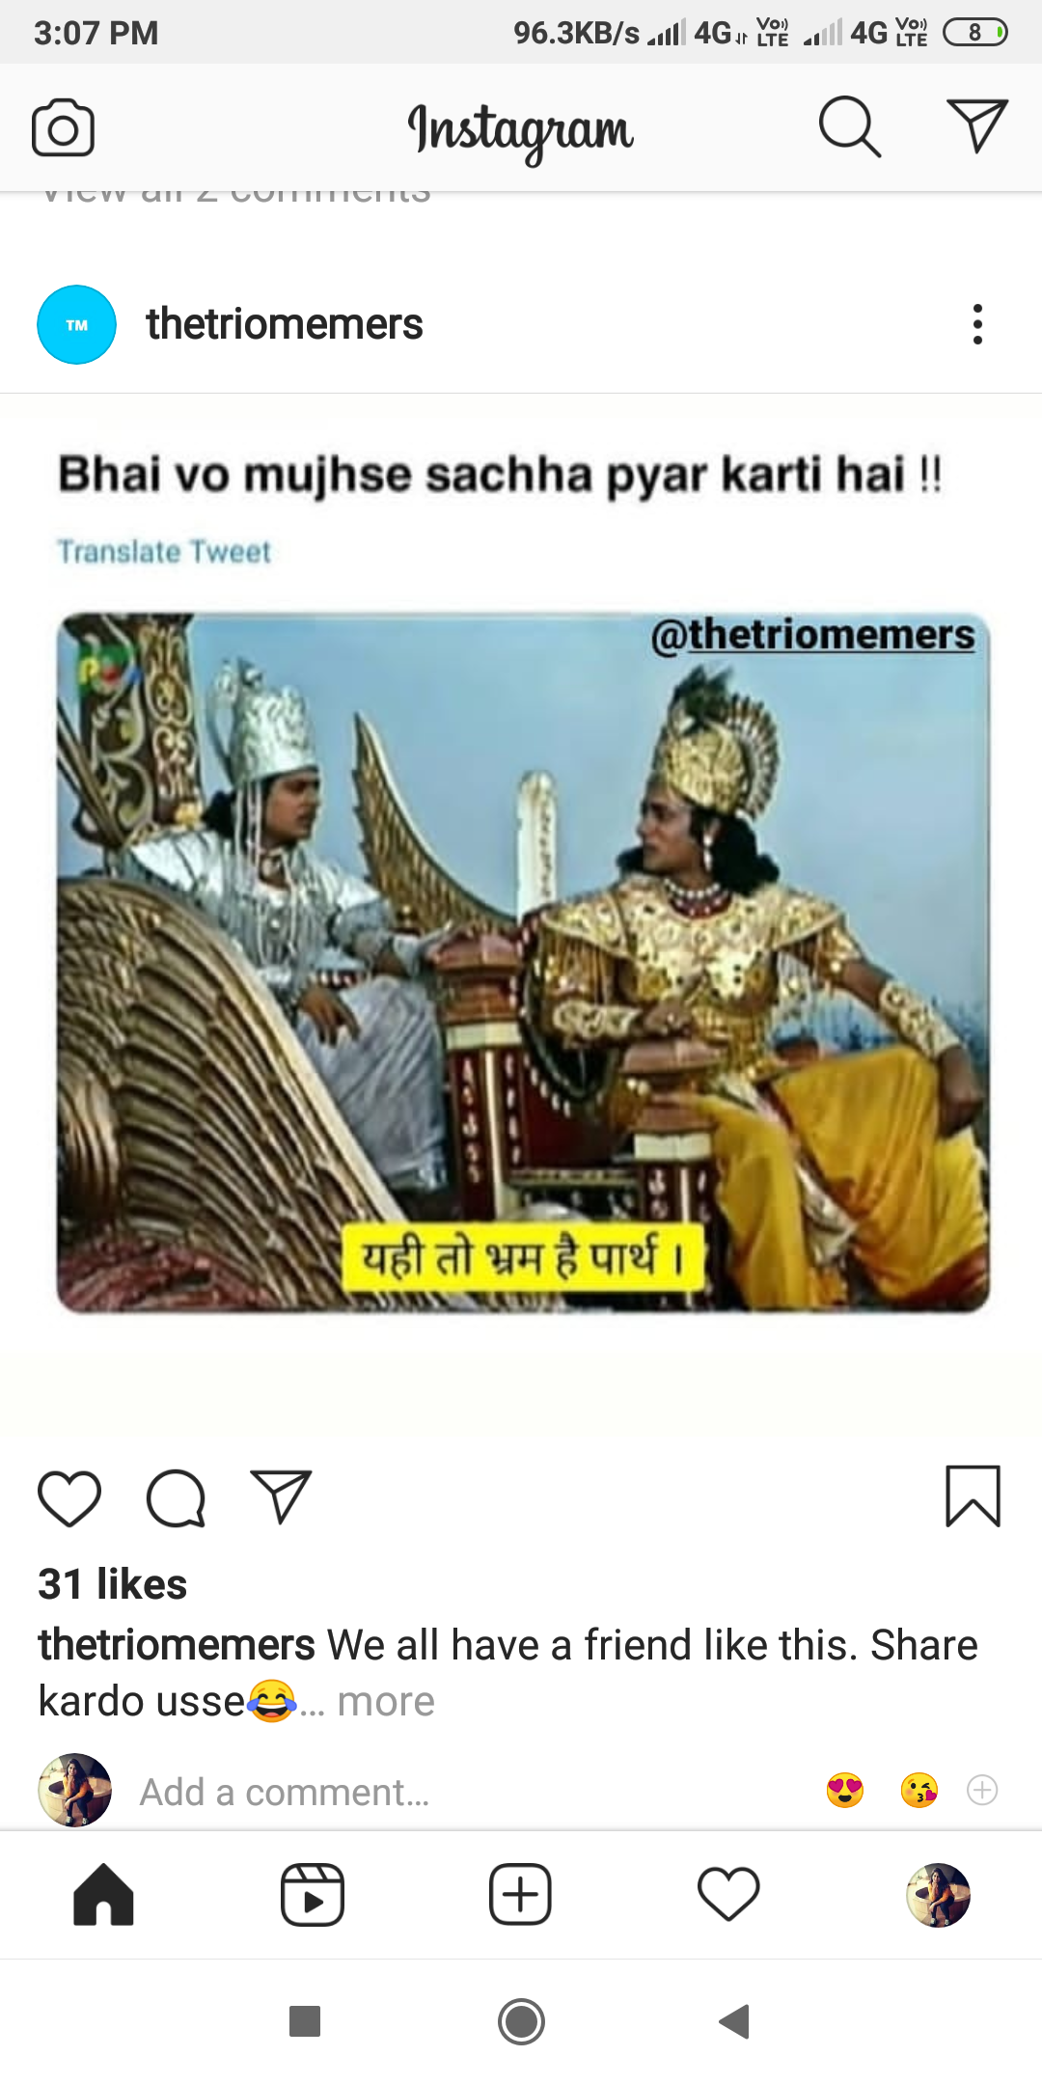Insert heart-eyes emoji quick reaction
1042x2084 pixels.
pos(845,1791)
